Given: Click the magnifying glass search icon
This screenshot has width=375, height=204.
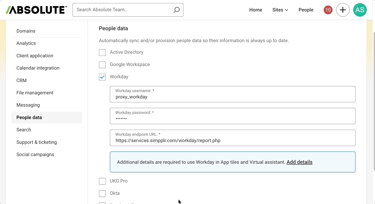Looking at the screenshot, I should click(176, 10).
